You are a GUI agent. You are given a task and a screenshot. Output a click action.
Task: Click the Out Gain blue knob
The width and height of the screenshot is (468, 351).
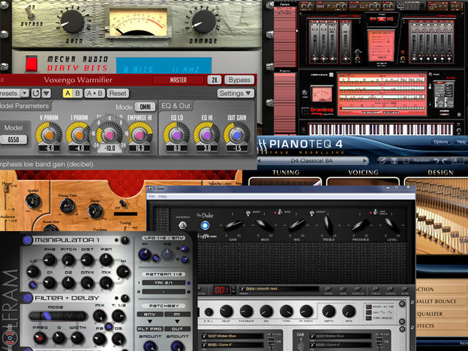[237, 135]
